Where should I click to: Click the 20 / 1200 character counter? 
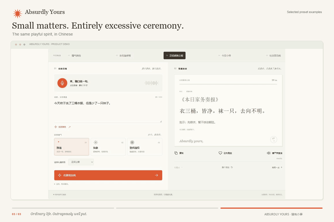tap(158, 97)
